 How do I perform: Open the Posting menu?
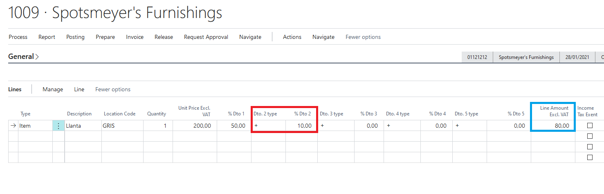pos(75,37)
